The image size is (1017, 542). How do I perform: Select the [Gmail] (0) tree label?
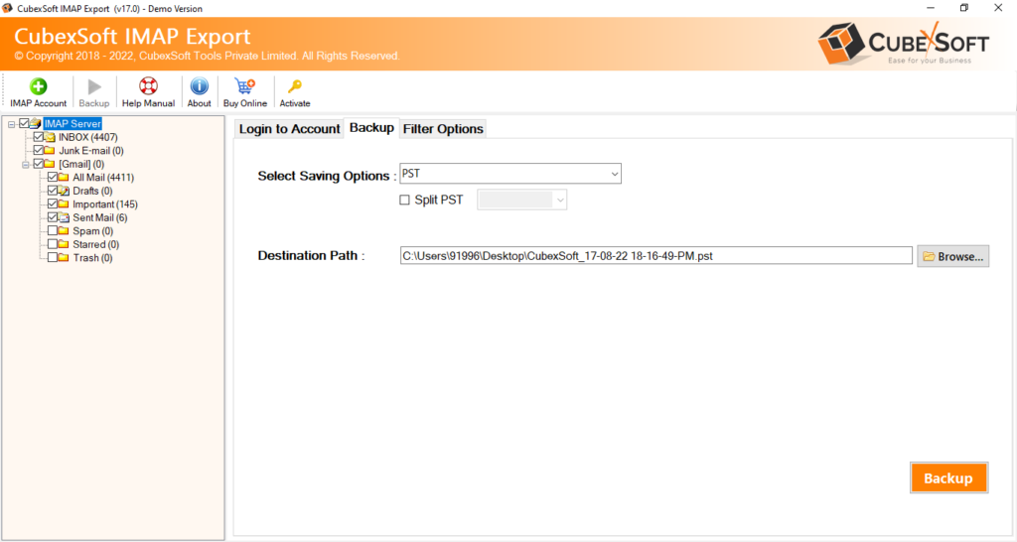(x=81, y=164)
